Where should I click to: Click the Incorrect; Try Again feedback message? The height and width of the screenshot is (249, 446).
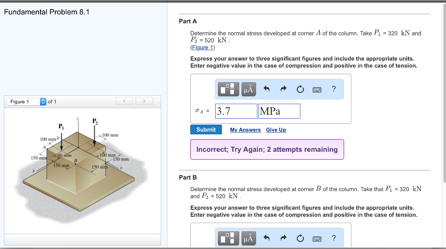click(267, 149)
